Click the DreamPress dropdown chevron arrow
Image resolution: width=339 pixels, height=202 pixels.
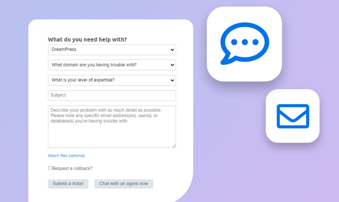pyautogui.click(x=172, y=50)
